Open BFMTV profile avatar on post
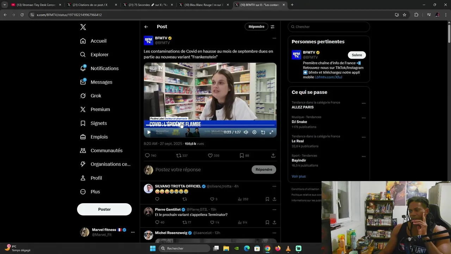Viewport: 451px width, 254px height. click(148, 40)
